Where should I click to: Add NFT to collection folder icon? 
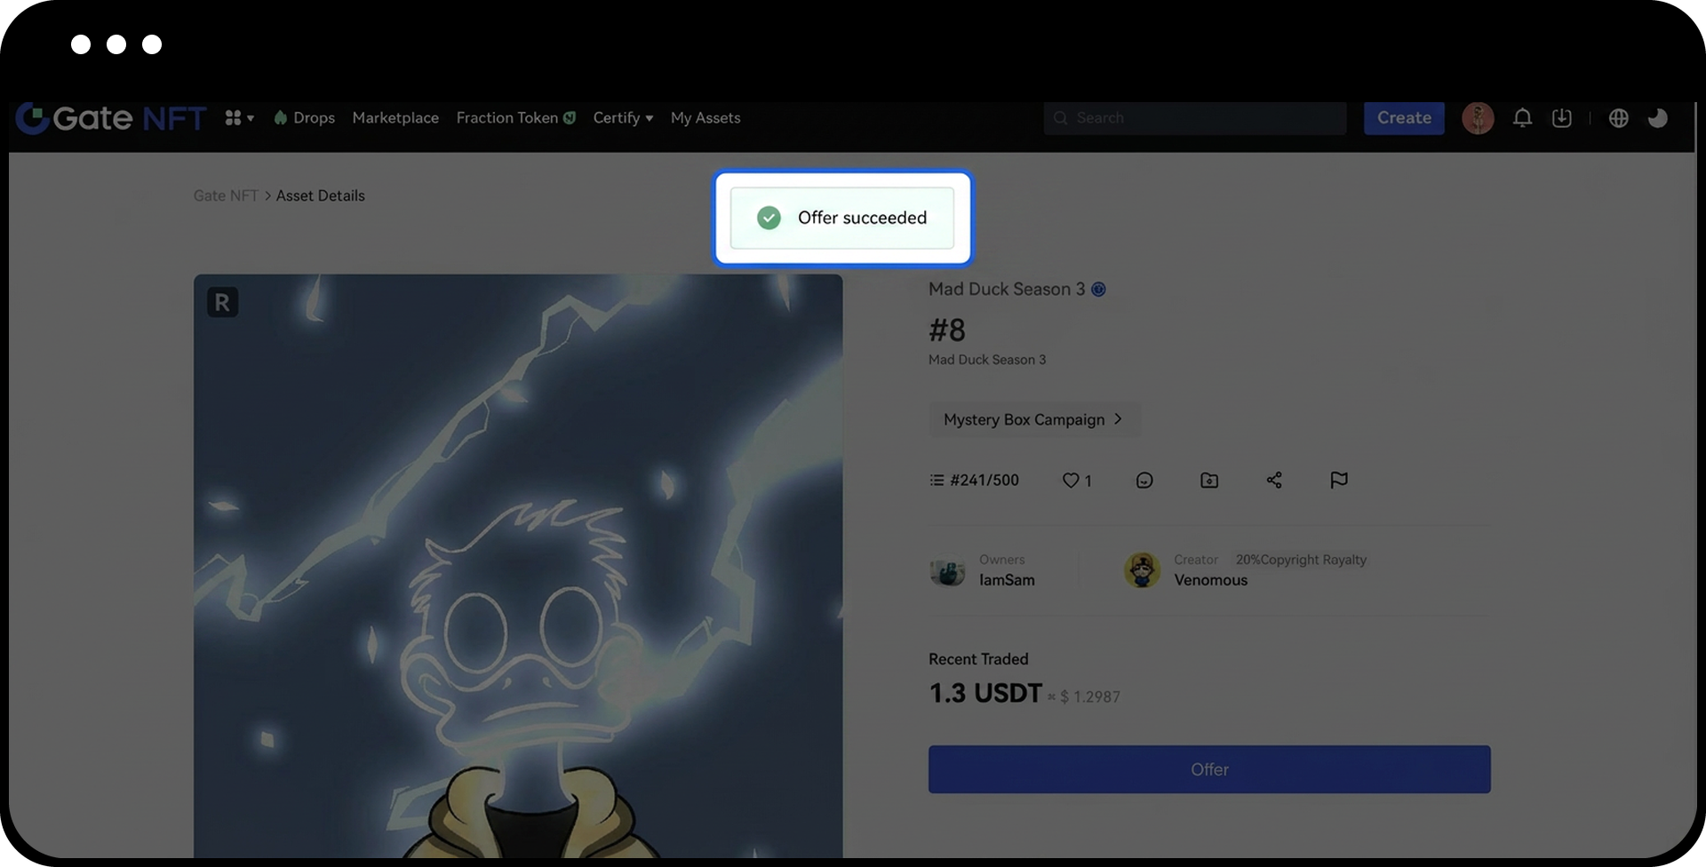click(1209, 481)
